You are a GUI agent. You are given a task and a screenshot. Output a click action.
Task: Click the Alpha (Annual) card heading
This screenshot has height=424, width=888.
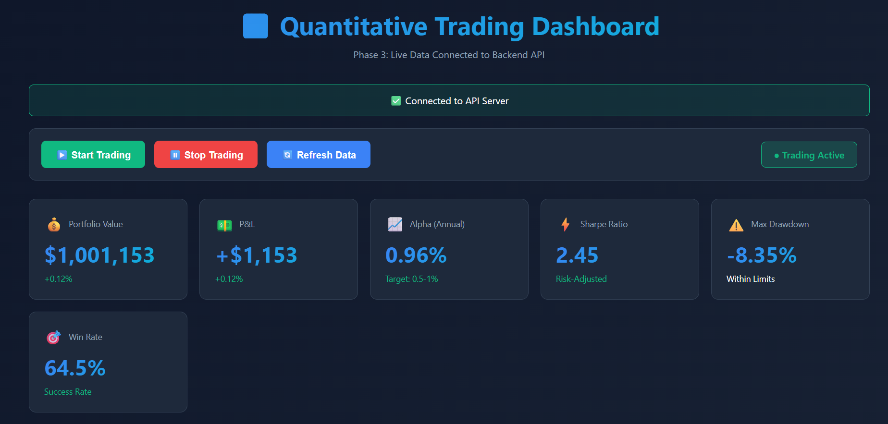(437, 224)
